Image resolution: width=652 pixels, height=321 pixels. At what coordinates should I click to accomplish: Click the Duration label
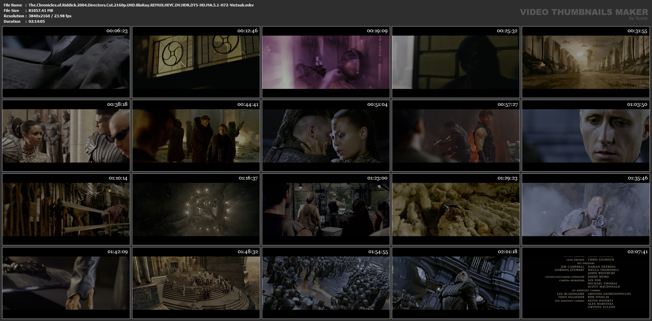(x=12, y=21)
